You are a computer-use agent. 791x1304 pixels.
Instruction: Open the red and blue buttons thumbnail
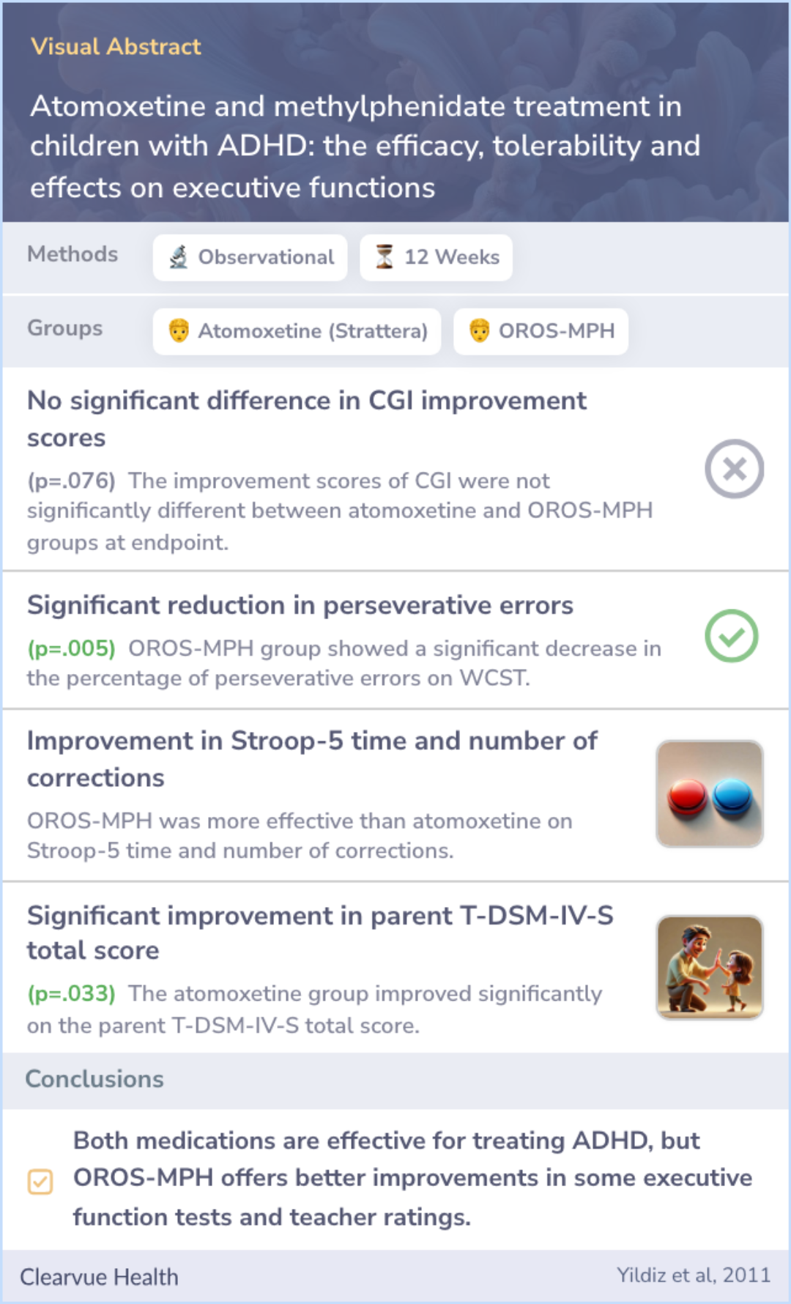click(x=710, y=793)
